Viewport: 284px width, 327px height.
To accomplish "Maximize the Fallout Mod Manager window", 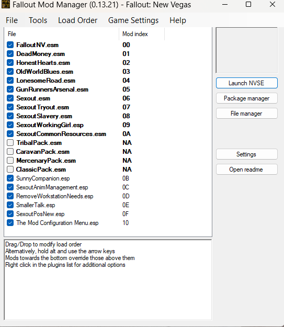I will [248, 4].
